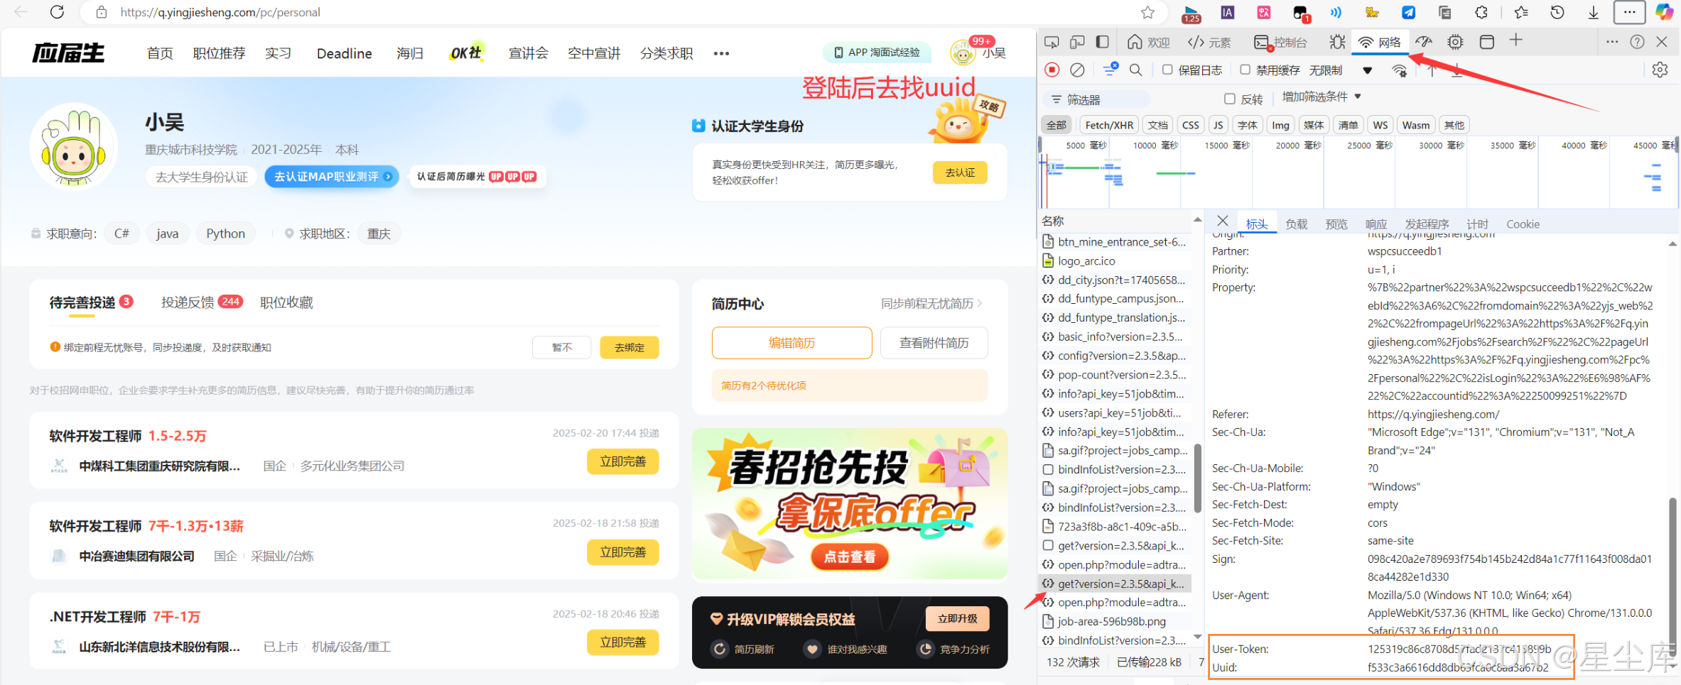Open the 负载 payload tab
Screen dimensions: 1681x685
click(x=1296, y=224)
